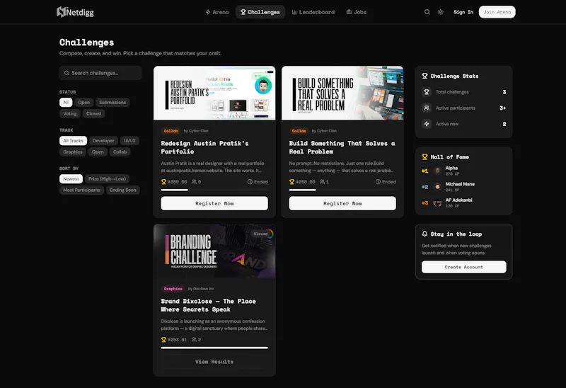Click the Graphics tag on Dixclose card
This screenshot has height=388, width=566.
(173, 289)
